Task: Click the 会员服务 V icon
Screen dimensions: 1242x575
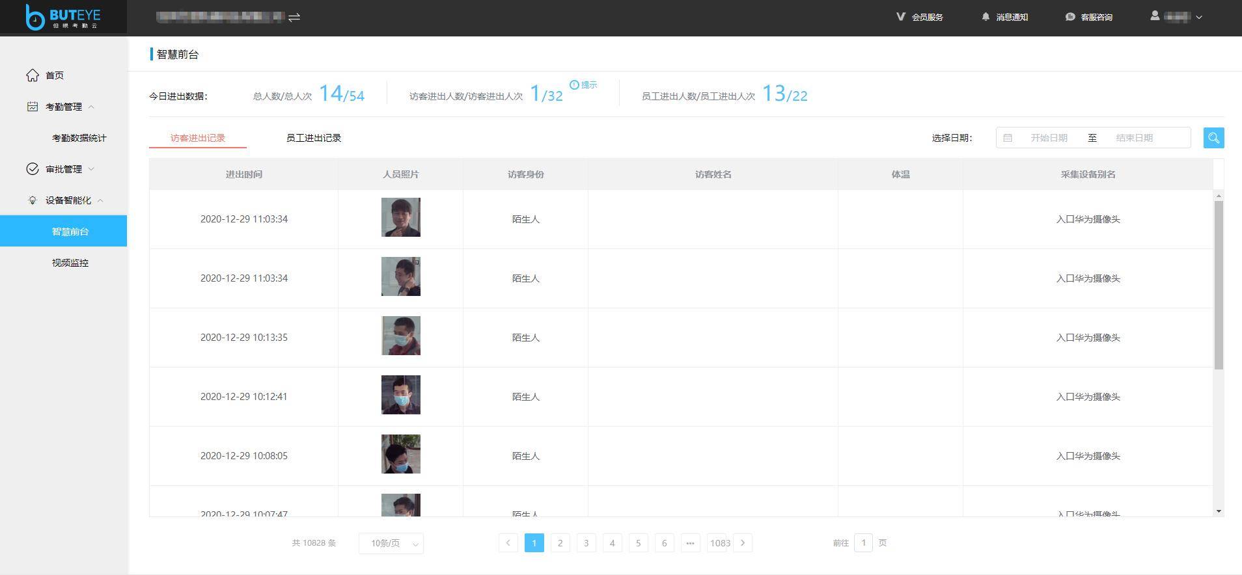Action: pos(901,17)
